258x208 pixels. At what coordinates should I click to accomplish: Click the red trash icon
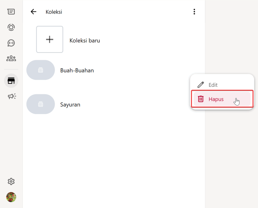click(x=201, y=99)
